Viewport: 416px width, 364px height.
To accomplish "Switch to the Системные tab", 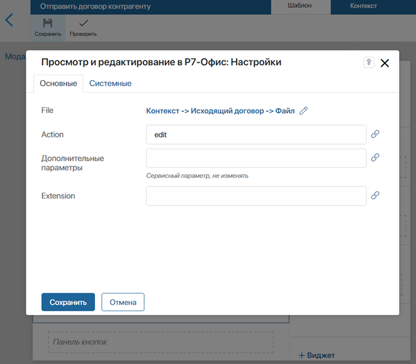I will click(110, 83).
